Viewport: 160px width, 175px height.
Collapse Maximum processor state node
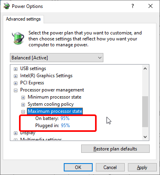23,112
